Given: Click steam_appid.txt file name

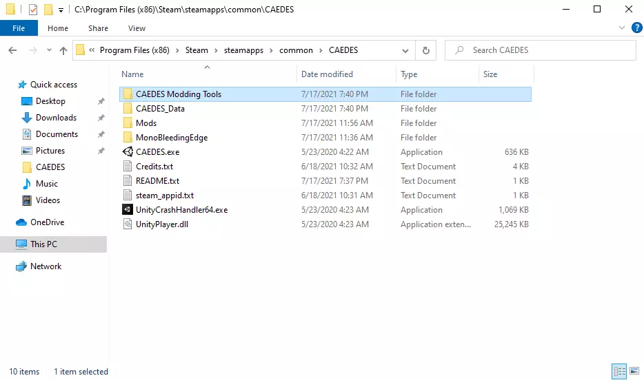Looking at the screenshot, I should (x=165, y=196).
